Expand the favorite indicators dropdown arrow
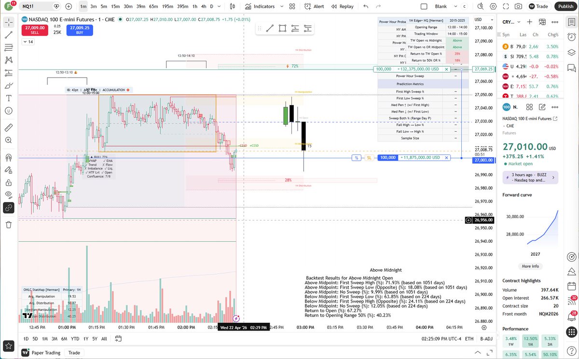This screenshot has width=579, height=359. [x=282, y=6]
